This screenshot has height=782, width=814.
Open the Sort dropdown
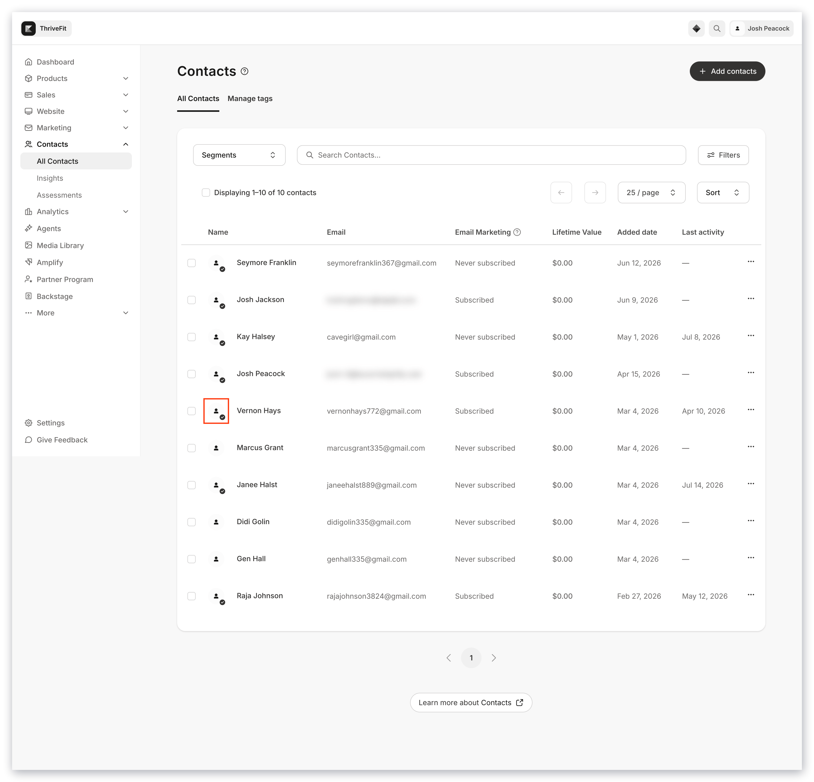pos(723,192)
